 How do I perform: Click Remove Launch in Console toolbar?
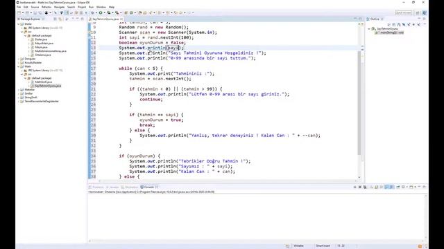360,187
